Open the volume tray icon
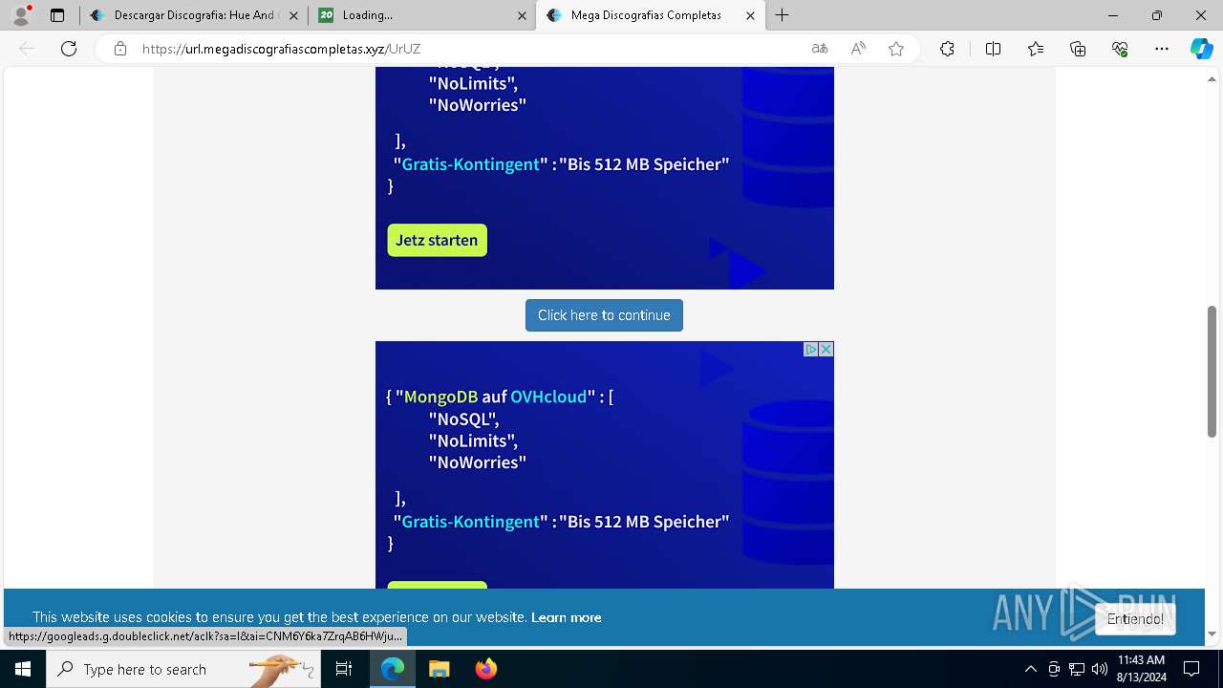 coord(1100,669)
